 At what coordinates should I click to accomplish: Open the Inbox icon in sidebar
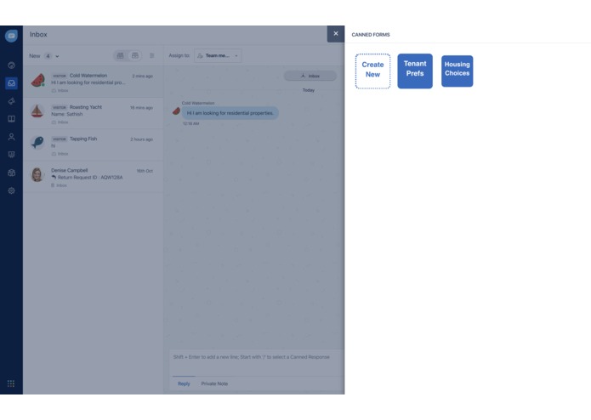(11, 82)
